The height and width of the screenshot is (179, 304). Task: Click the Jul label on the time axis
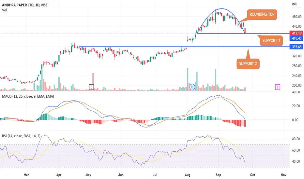(155, 175)
